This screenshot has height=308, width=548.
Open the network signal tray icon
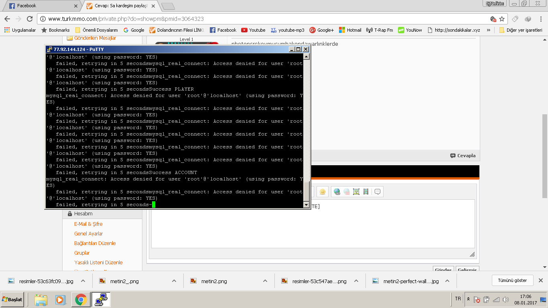[x=496, y=300]
